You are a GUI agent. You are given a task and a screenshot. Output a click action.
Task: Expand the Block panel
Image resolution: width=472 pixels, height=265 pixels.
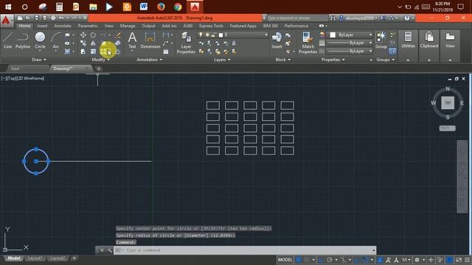click(x=283, y=60)
